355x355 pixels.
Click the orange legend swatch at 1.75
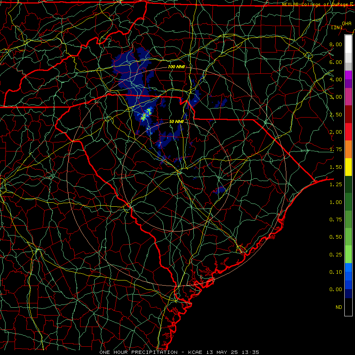point(348,149)
